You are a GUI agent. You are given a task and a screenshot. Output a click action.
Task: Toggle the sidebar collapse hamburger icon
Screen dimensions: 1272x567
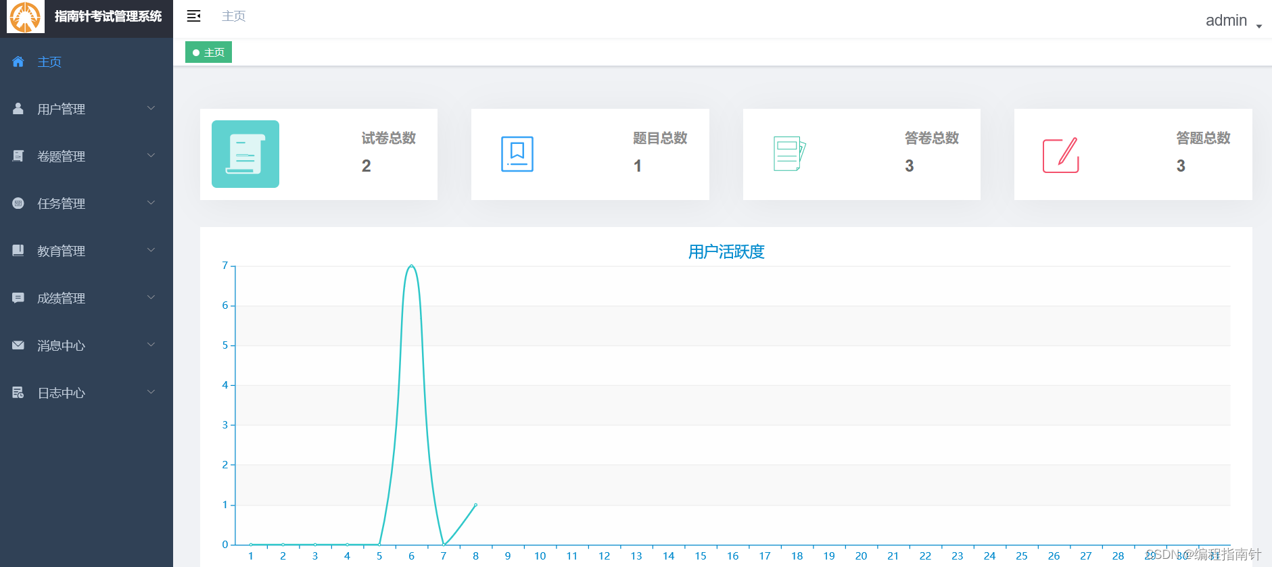tap(193, 16)
